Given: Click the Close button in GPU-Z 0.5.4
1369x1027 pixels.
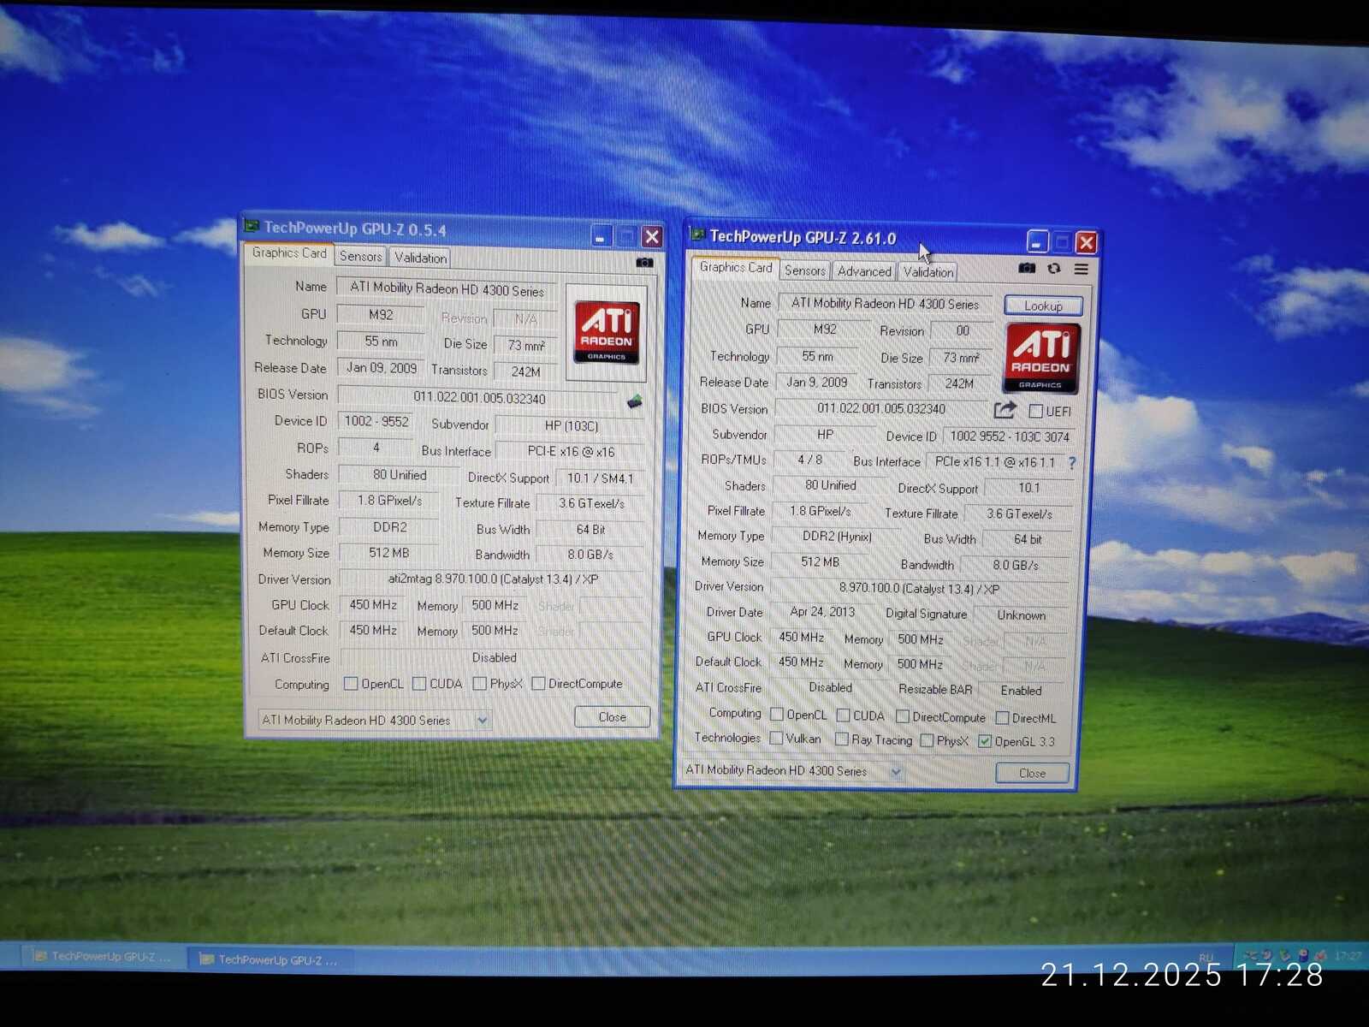Looking at the screenshot, I should tap(612, 716).
